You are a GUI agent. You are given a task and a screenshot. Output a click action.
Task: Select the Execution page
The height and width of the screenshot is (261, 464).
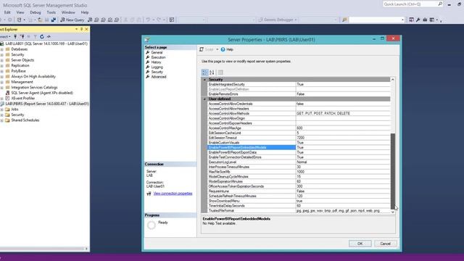coord(158,57)
